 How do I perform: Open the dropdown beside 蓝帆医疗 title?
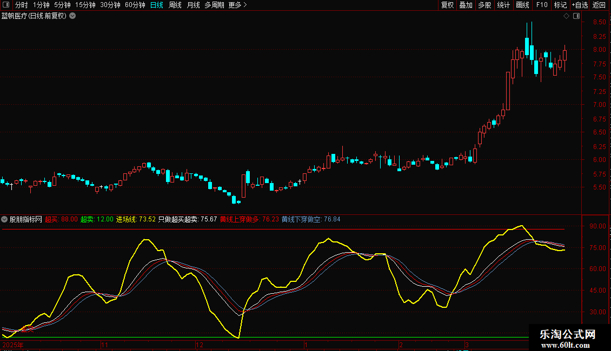pyautogui.click(x=72, y=16)
